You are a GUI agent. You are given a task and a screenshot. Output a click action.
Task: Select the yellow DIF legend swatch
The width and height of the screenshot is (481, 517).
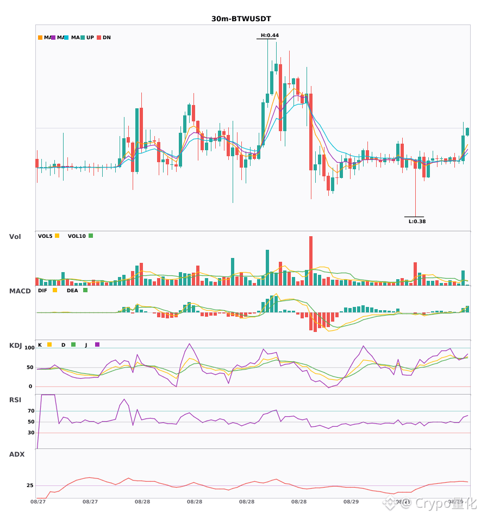click(x=55, y=290)
